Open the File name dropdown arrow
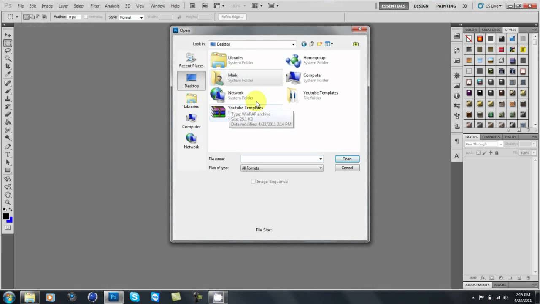 click(321, 159)
